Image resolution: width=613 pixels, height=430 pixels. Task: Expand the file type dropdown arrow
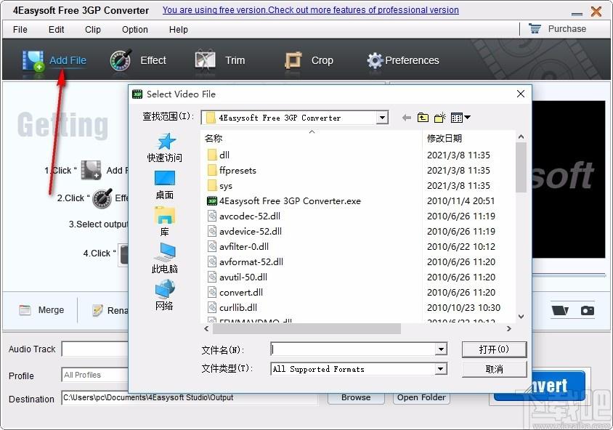441,369
